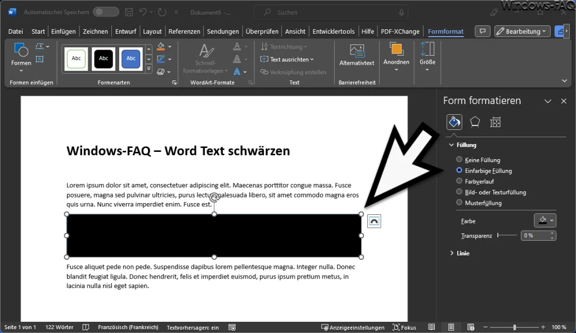Adjust the Transparenz slider
Image resolution: width=576 pixels, height=333 pixels.
pyautogui.click(x=507, y=235)
